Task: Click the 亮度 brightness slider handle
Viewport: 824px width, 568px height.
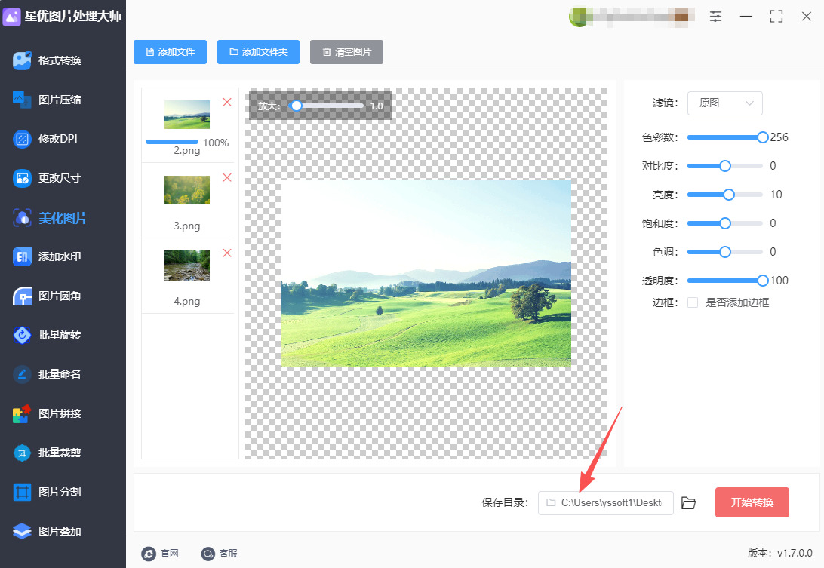Action: coord(728,195)
